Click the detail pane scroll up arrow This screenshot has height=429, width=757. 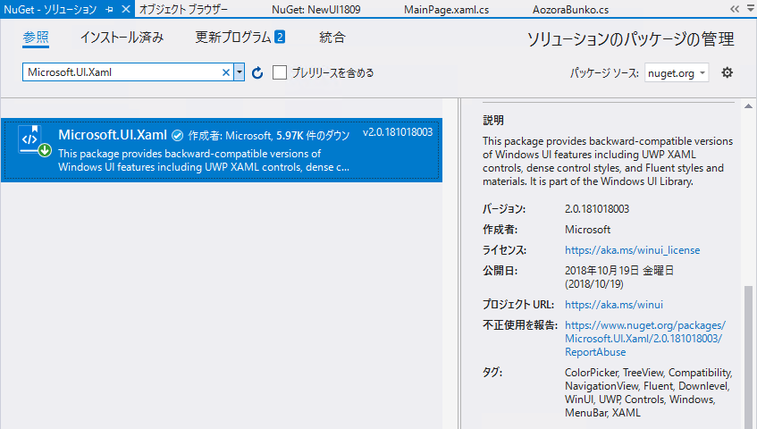(748, 106)
